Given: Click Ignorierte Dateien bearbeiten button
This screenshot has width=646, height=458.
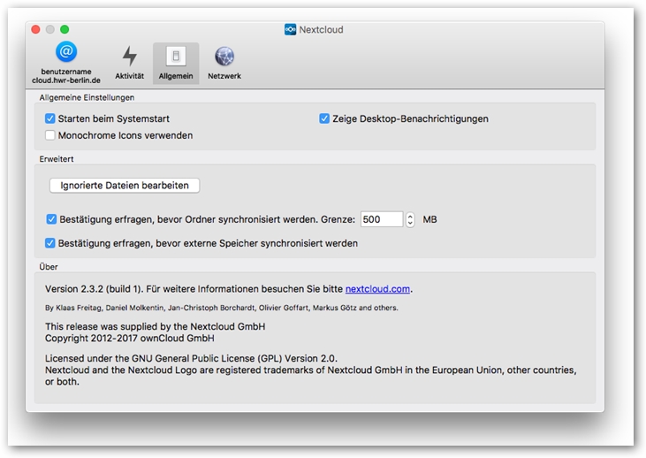Looking at the screenshot, I should click(x=125, y=186).
